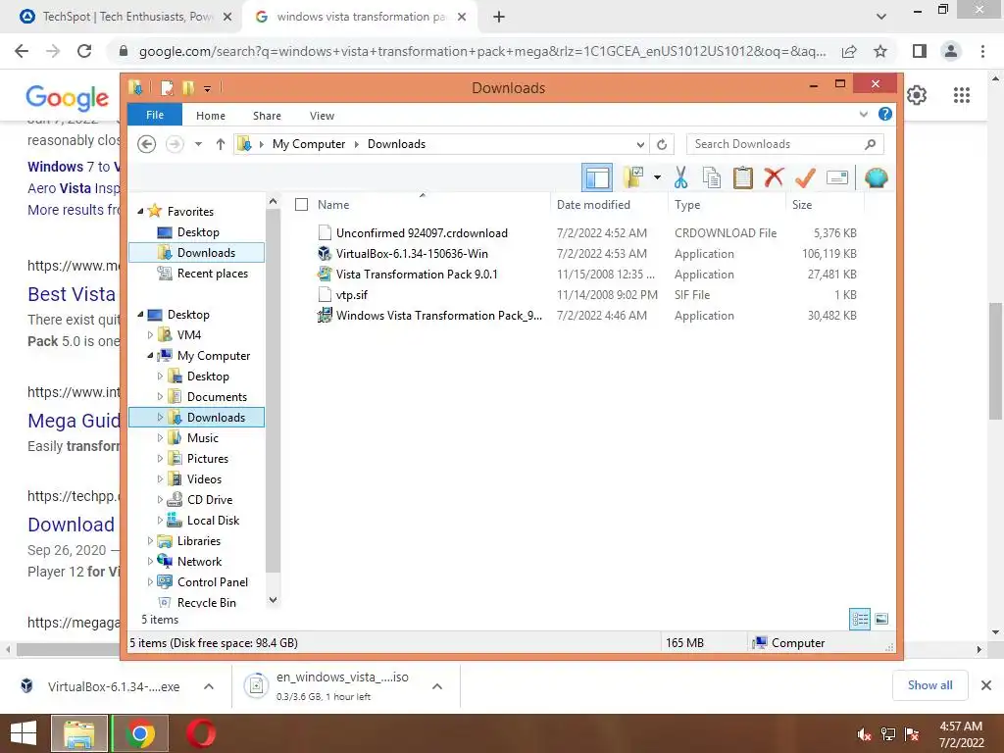
Task: Sort files by Size column
Action: [802, 204]
